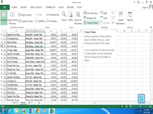This screenshot has height=114, width=153.
Task: Reset zoom to 100%
Action: (x=71, y=16)
